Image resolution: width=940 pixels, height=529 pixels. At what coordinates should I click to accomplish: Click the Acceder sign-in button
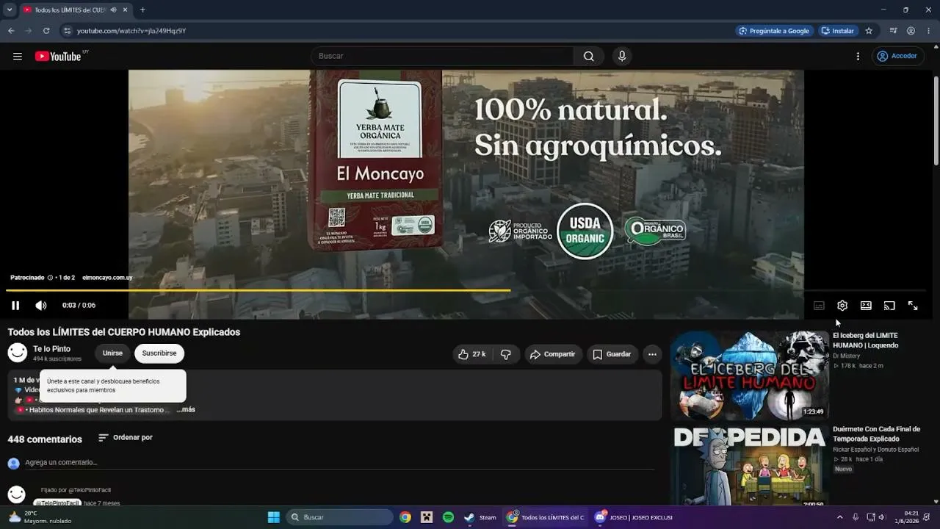[x=897, y=56]
